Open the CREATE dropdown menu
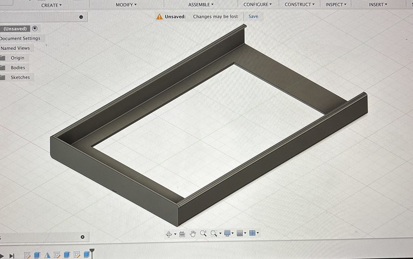The width and height of the screenshot is (413, 259). 51,5
